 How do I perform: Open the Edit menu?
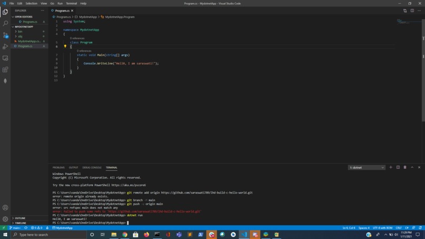20,4
